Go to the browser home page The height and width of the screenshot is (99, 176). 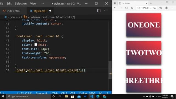[132, 8]
